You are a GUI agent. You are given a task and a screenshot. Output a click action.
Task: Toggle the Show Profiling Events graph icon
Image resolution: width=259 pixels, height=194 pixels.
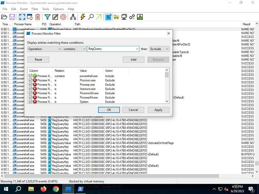[140, 17]
